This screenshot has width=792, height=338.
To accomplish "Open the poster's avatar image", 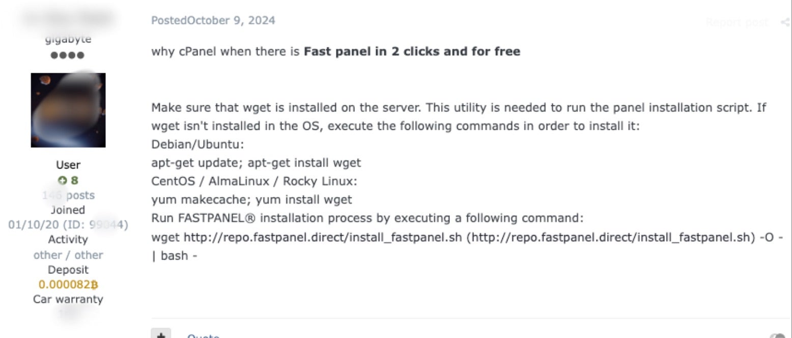I will click(x=68, y=110).
